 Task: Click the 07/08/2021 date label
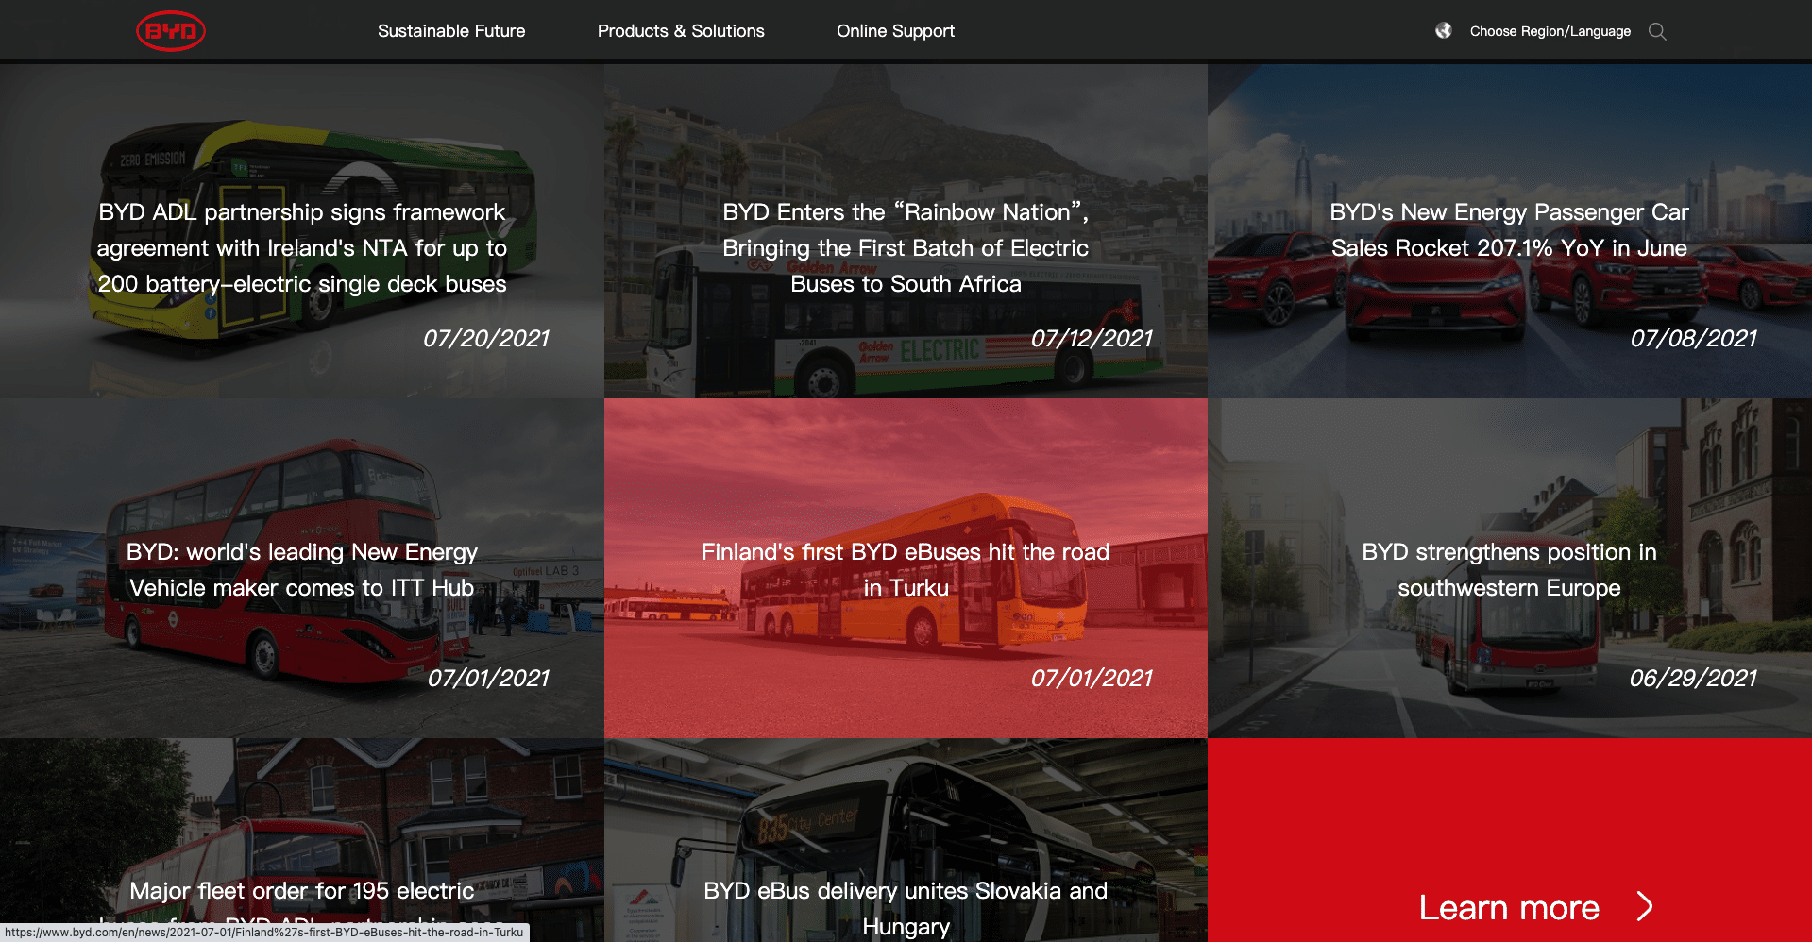pyautogui.click(x=1694, y=338)
